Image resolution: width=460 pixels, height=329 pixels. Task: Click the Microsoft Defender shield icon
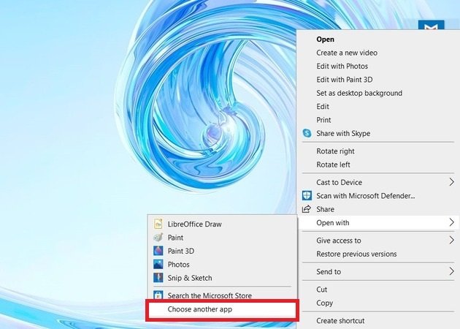(307, 196)
